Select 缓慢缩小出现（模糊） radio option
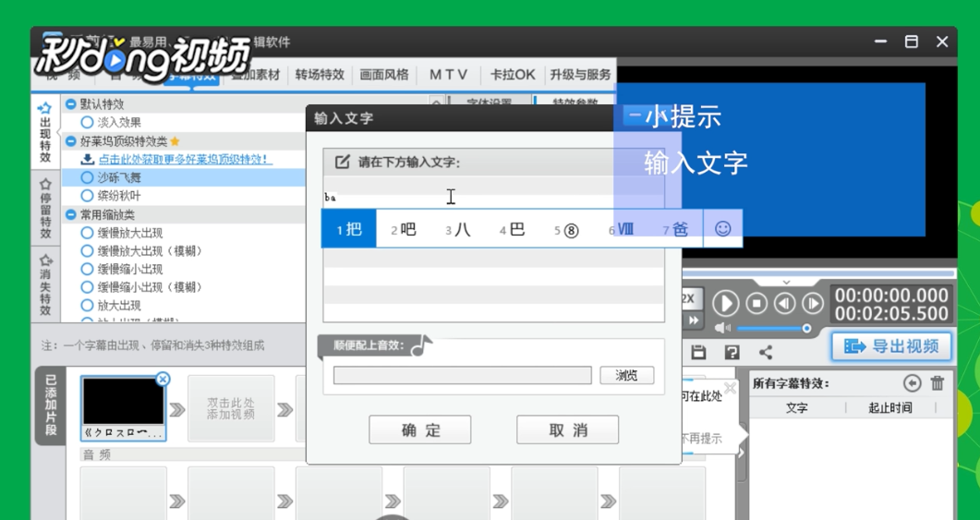The image size is (980, 520). [88, 287]
